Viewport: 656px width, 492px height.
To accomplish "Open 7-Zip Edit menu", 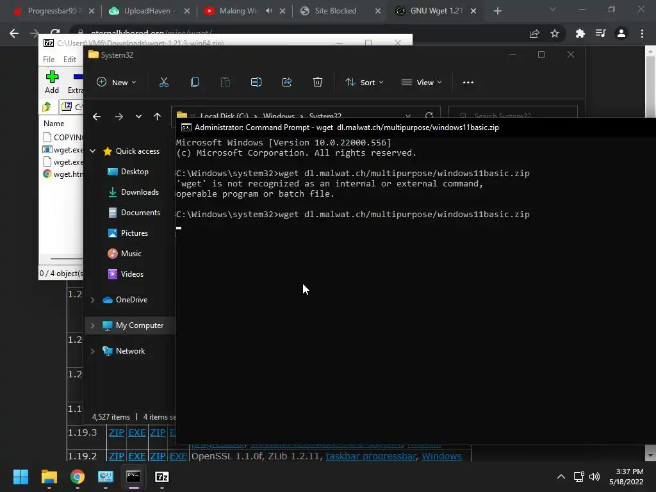I will coord(69,60).
